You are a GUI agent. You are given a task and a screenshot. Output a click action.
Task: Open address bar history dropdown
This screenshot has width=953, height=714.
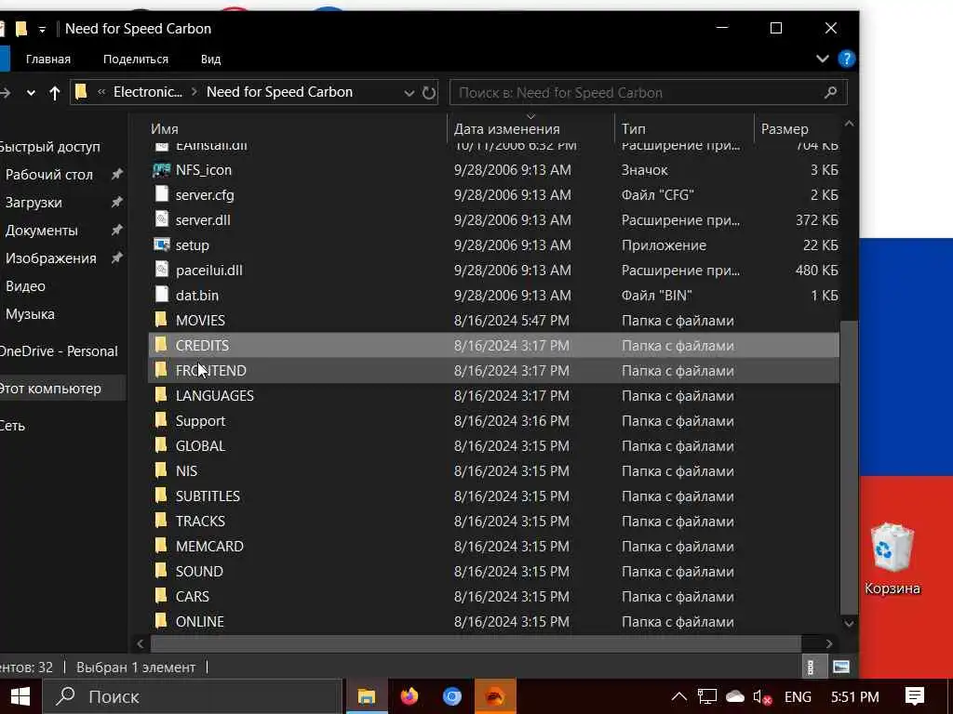[409, 93]
